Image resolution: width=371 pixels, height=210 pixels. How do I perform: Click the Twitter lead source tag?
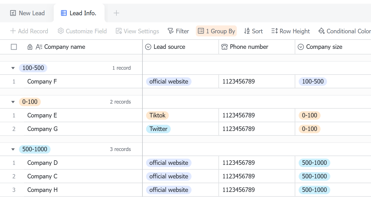coord(158,129)
